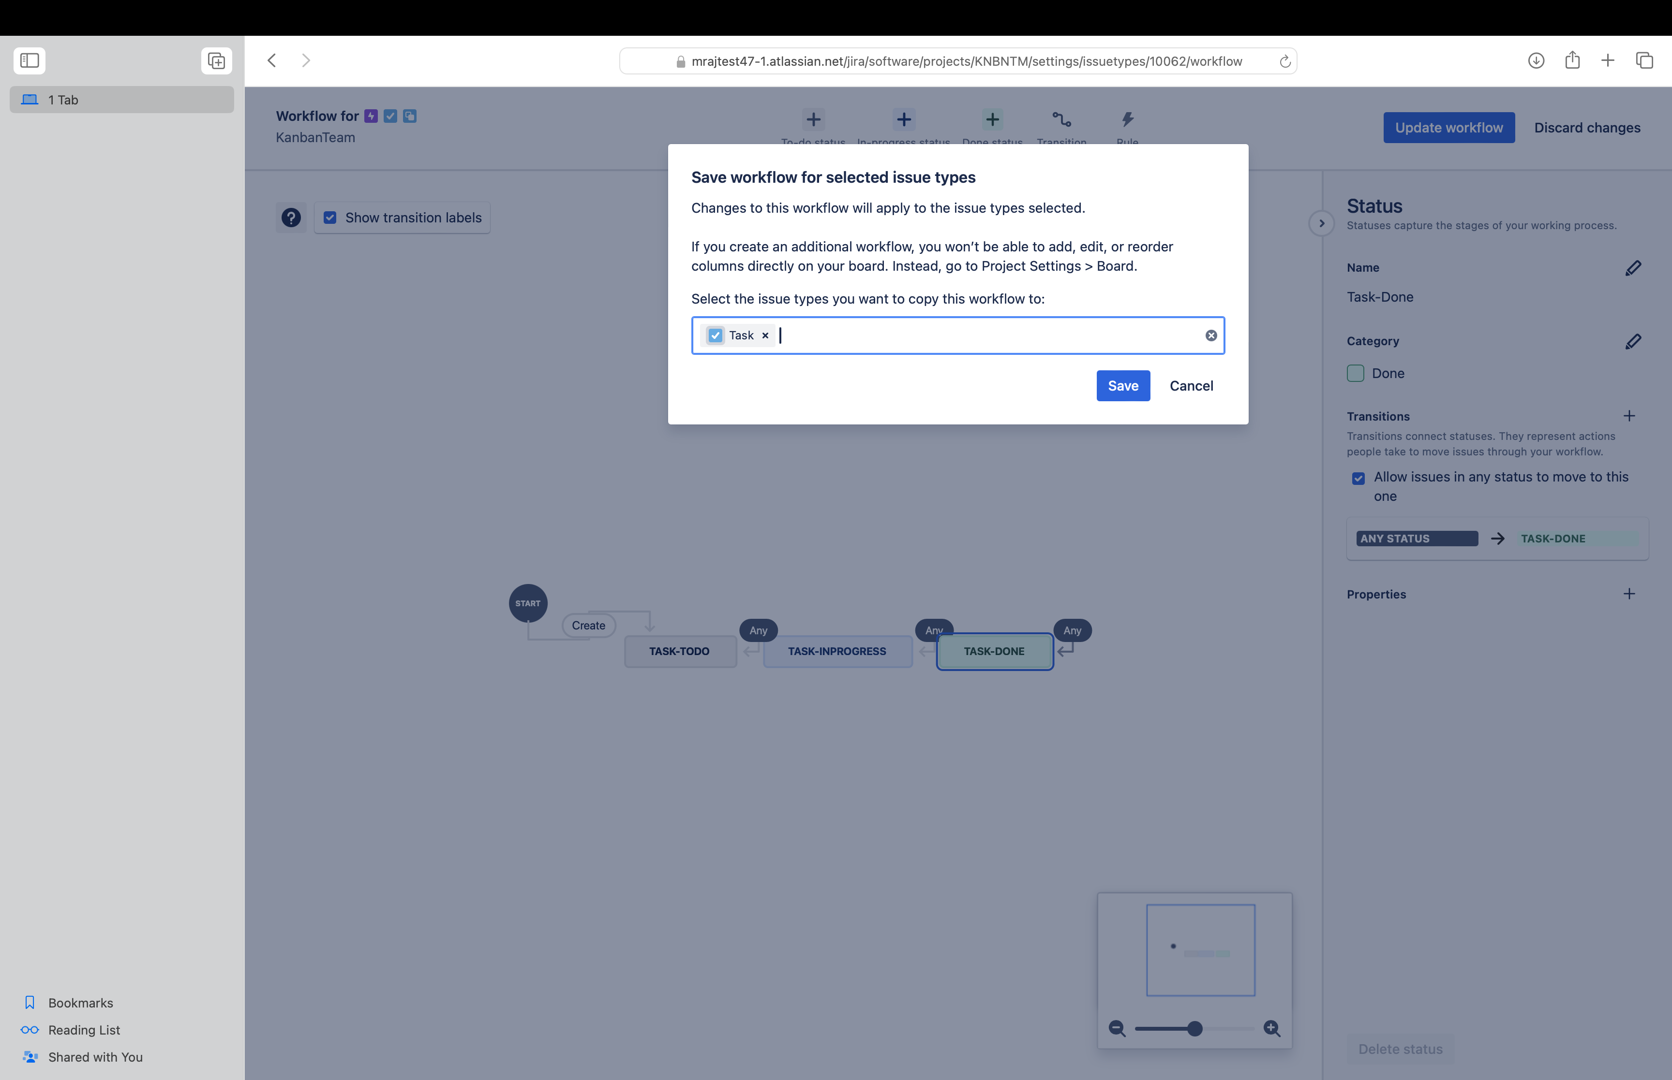The height and width of the screenshot is (1080, 1672).
Task: Edit the status Name with the pencil icon
Action: pos(1633,268)
